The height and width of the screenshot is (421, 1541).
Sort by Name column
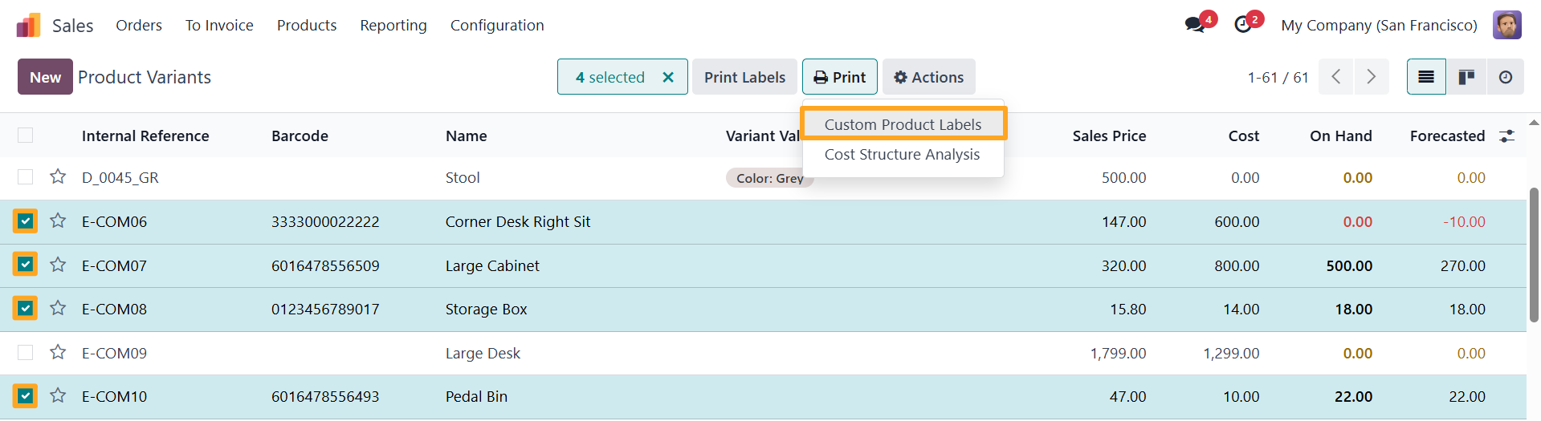467,136
